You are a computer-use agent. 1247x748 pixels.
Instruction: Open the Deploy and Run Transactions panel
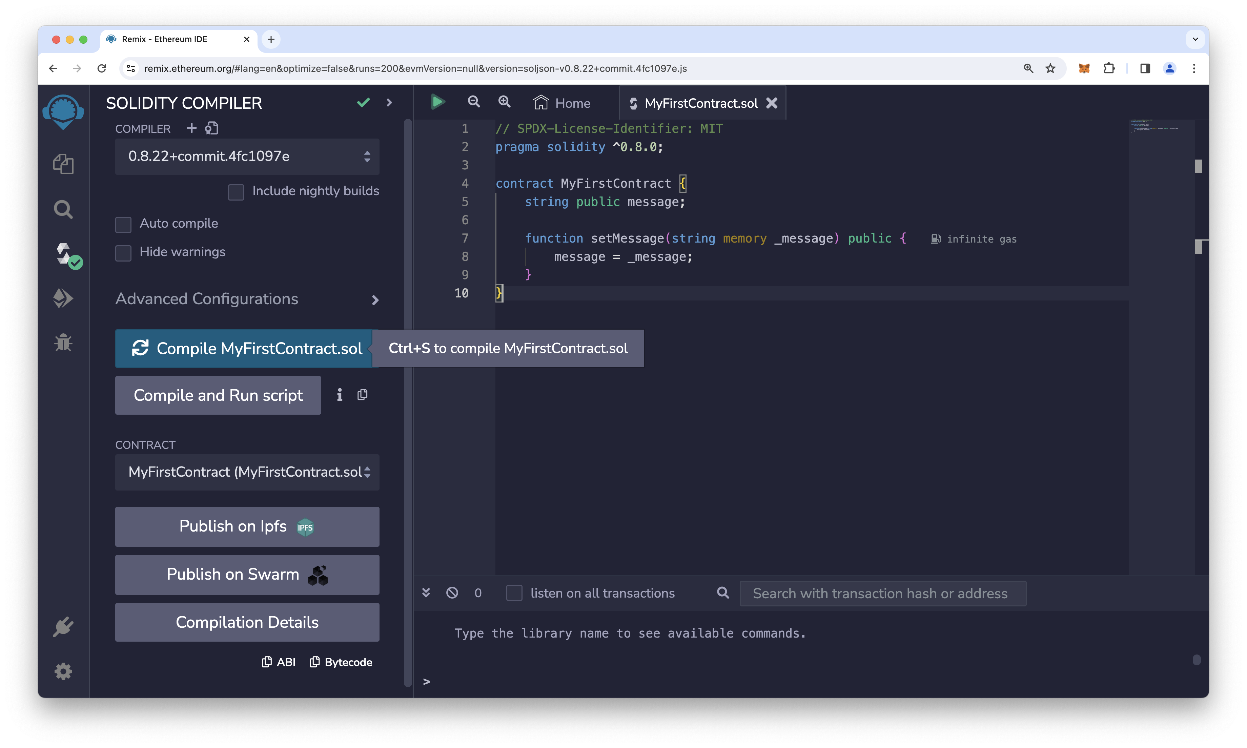pos(63,298)
